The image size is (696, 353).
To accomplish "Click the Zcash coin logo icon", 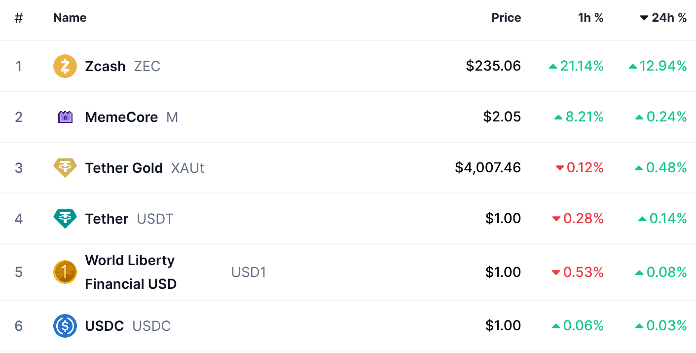I will pyautogui.click(x=65, y=66).
